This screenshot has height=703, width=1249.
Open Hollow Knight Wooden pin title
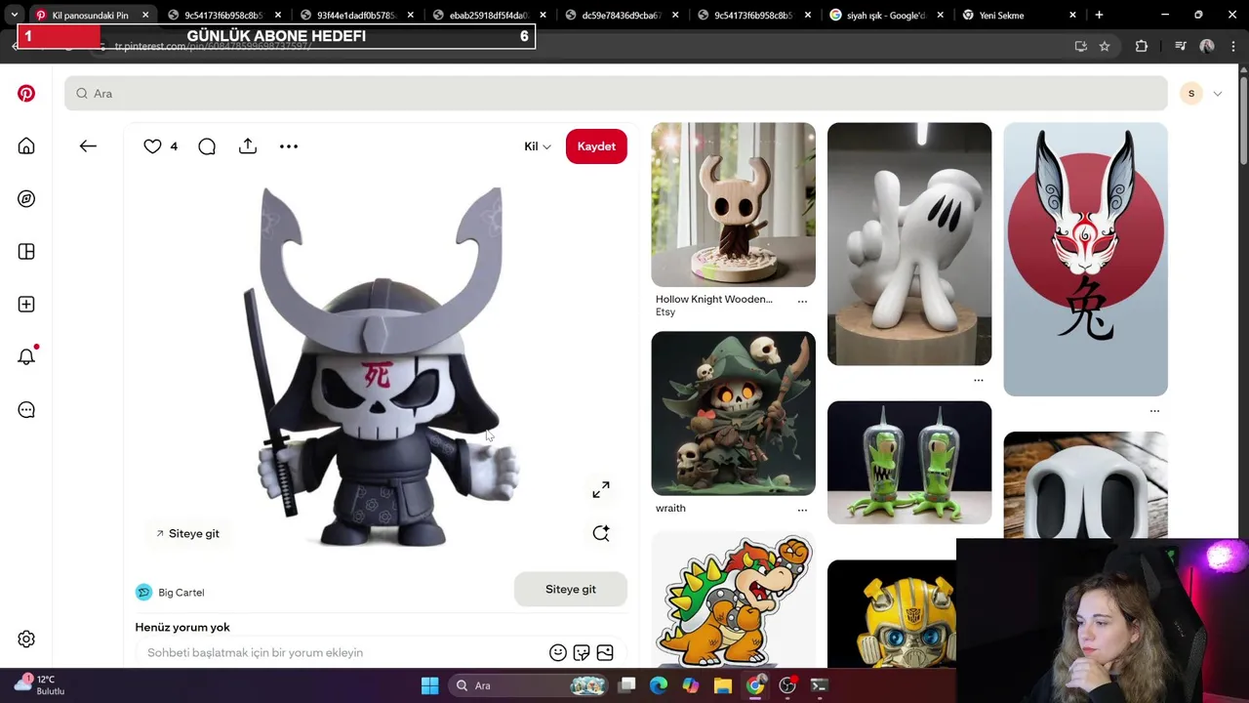(x=713, y=299)
